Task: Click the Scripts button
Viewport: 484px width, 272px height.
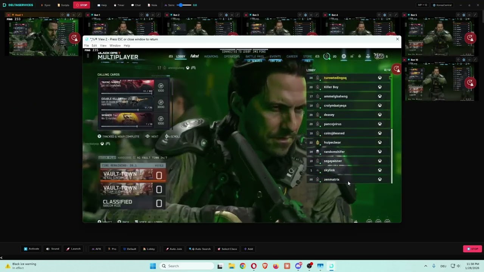Action: 63,5
